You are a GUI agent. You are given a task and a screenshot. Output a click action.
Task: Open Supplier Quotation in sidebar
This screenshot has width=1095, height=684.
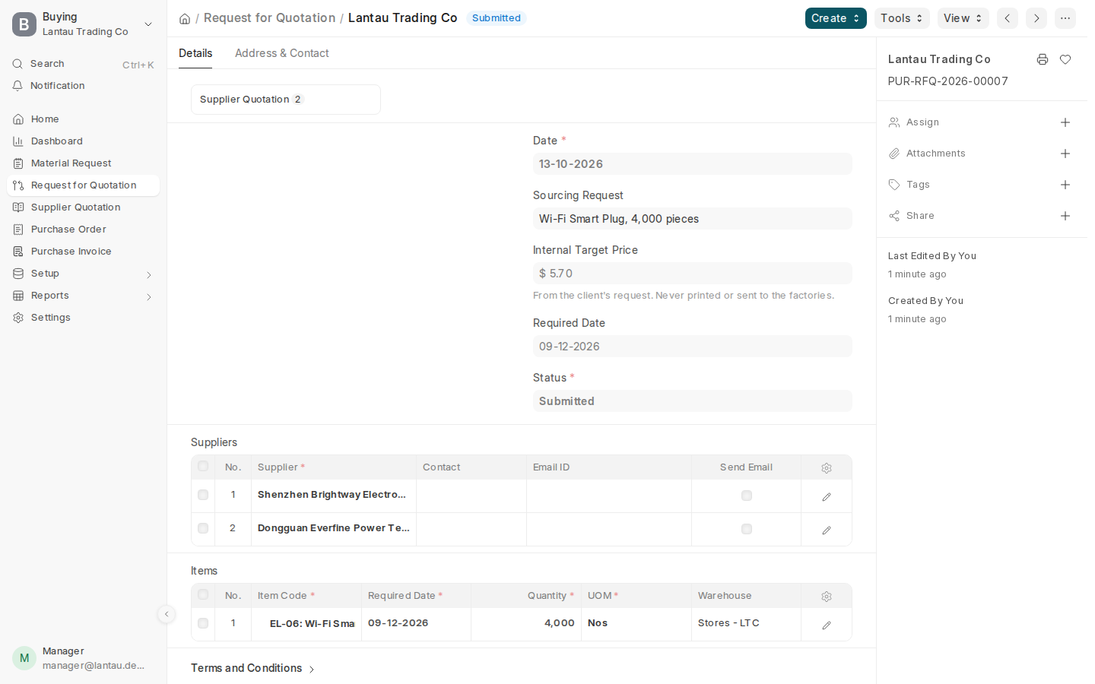84,207
